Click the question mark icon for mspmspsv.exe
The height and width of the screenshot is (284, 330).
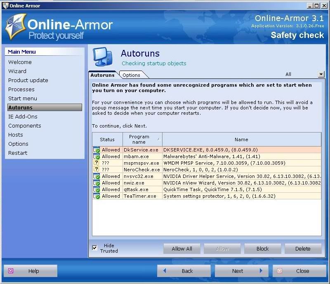pos(96,163)
